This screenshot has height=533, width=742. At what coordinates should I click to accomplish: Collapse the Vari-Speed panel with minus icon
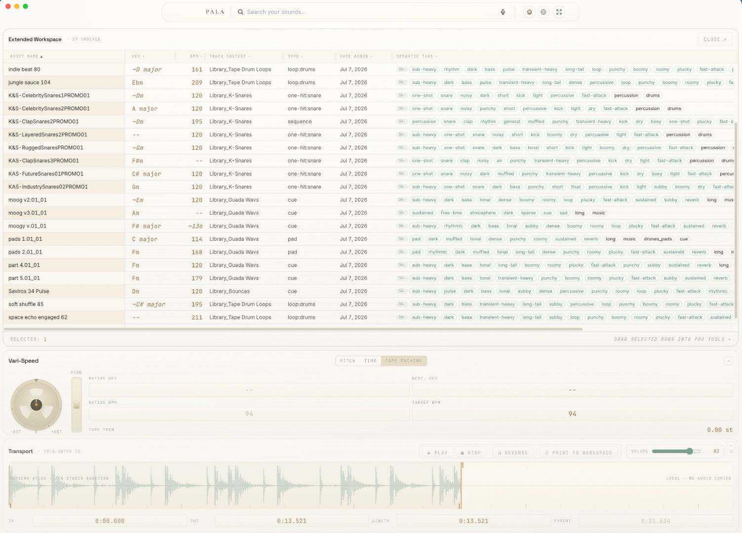tap(728, 361)
